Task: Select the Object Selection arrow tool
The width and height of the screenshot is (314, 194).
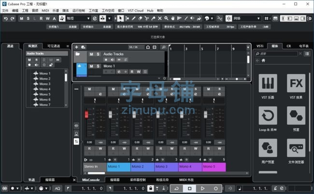Action: (120, 19)
